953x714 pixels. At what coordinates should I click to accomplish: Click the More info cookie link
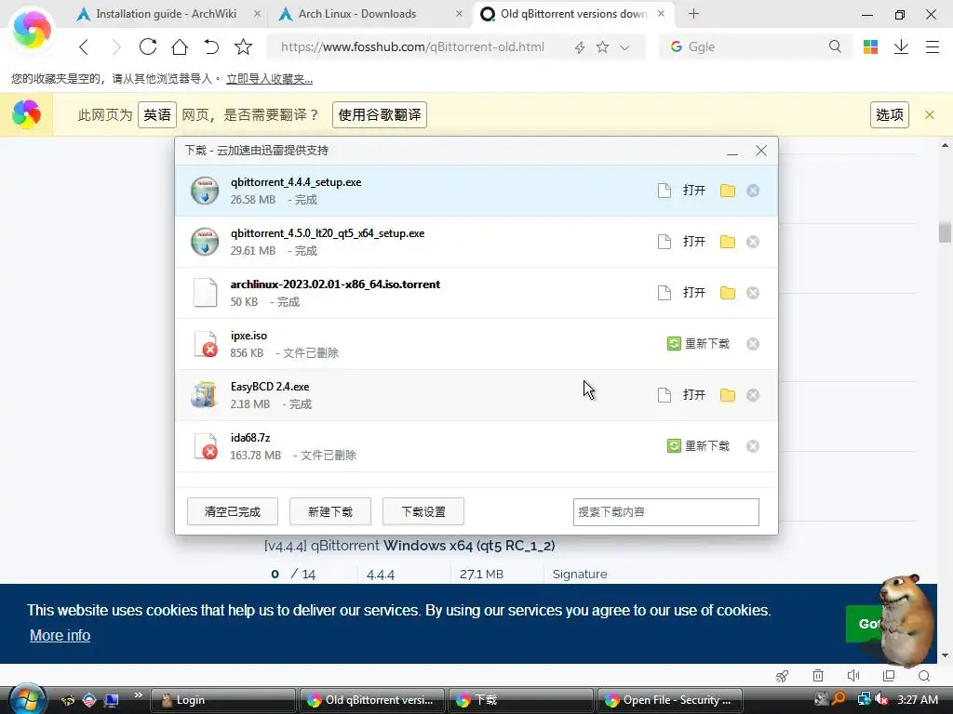click(x=60, y=635)
